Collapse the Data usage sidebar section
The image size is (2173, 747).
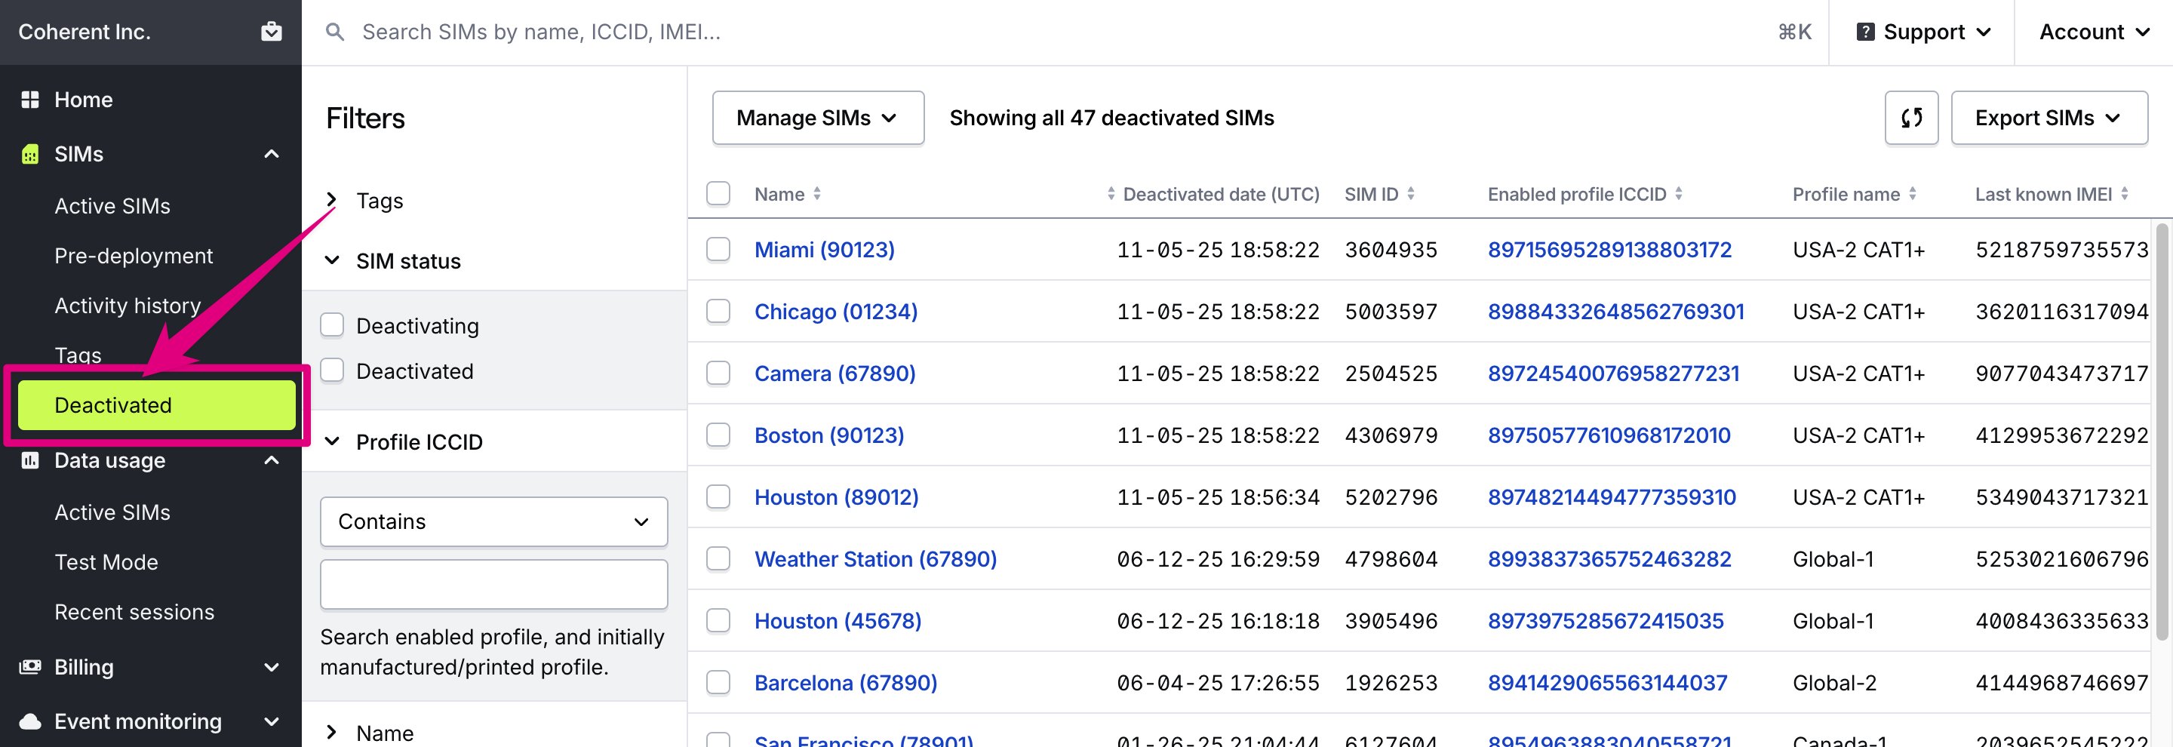click(272, 460)
